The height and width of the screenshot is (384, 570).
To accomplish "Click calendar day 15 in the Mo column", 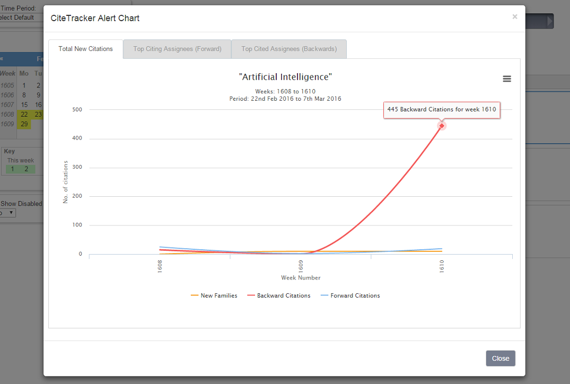I will pos(24,104).
